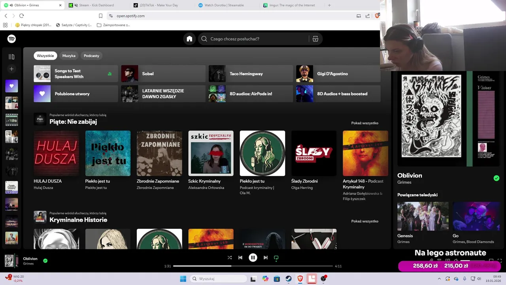Click the Brave shields icon
Viewport: 506px width, 285px height.
pyautogui.click(x=377, y=16)
